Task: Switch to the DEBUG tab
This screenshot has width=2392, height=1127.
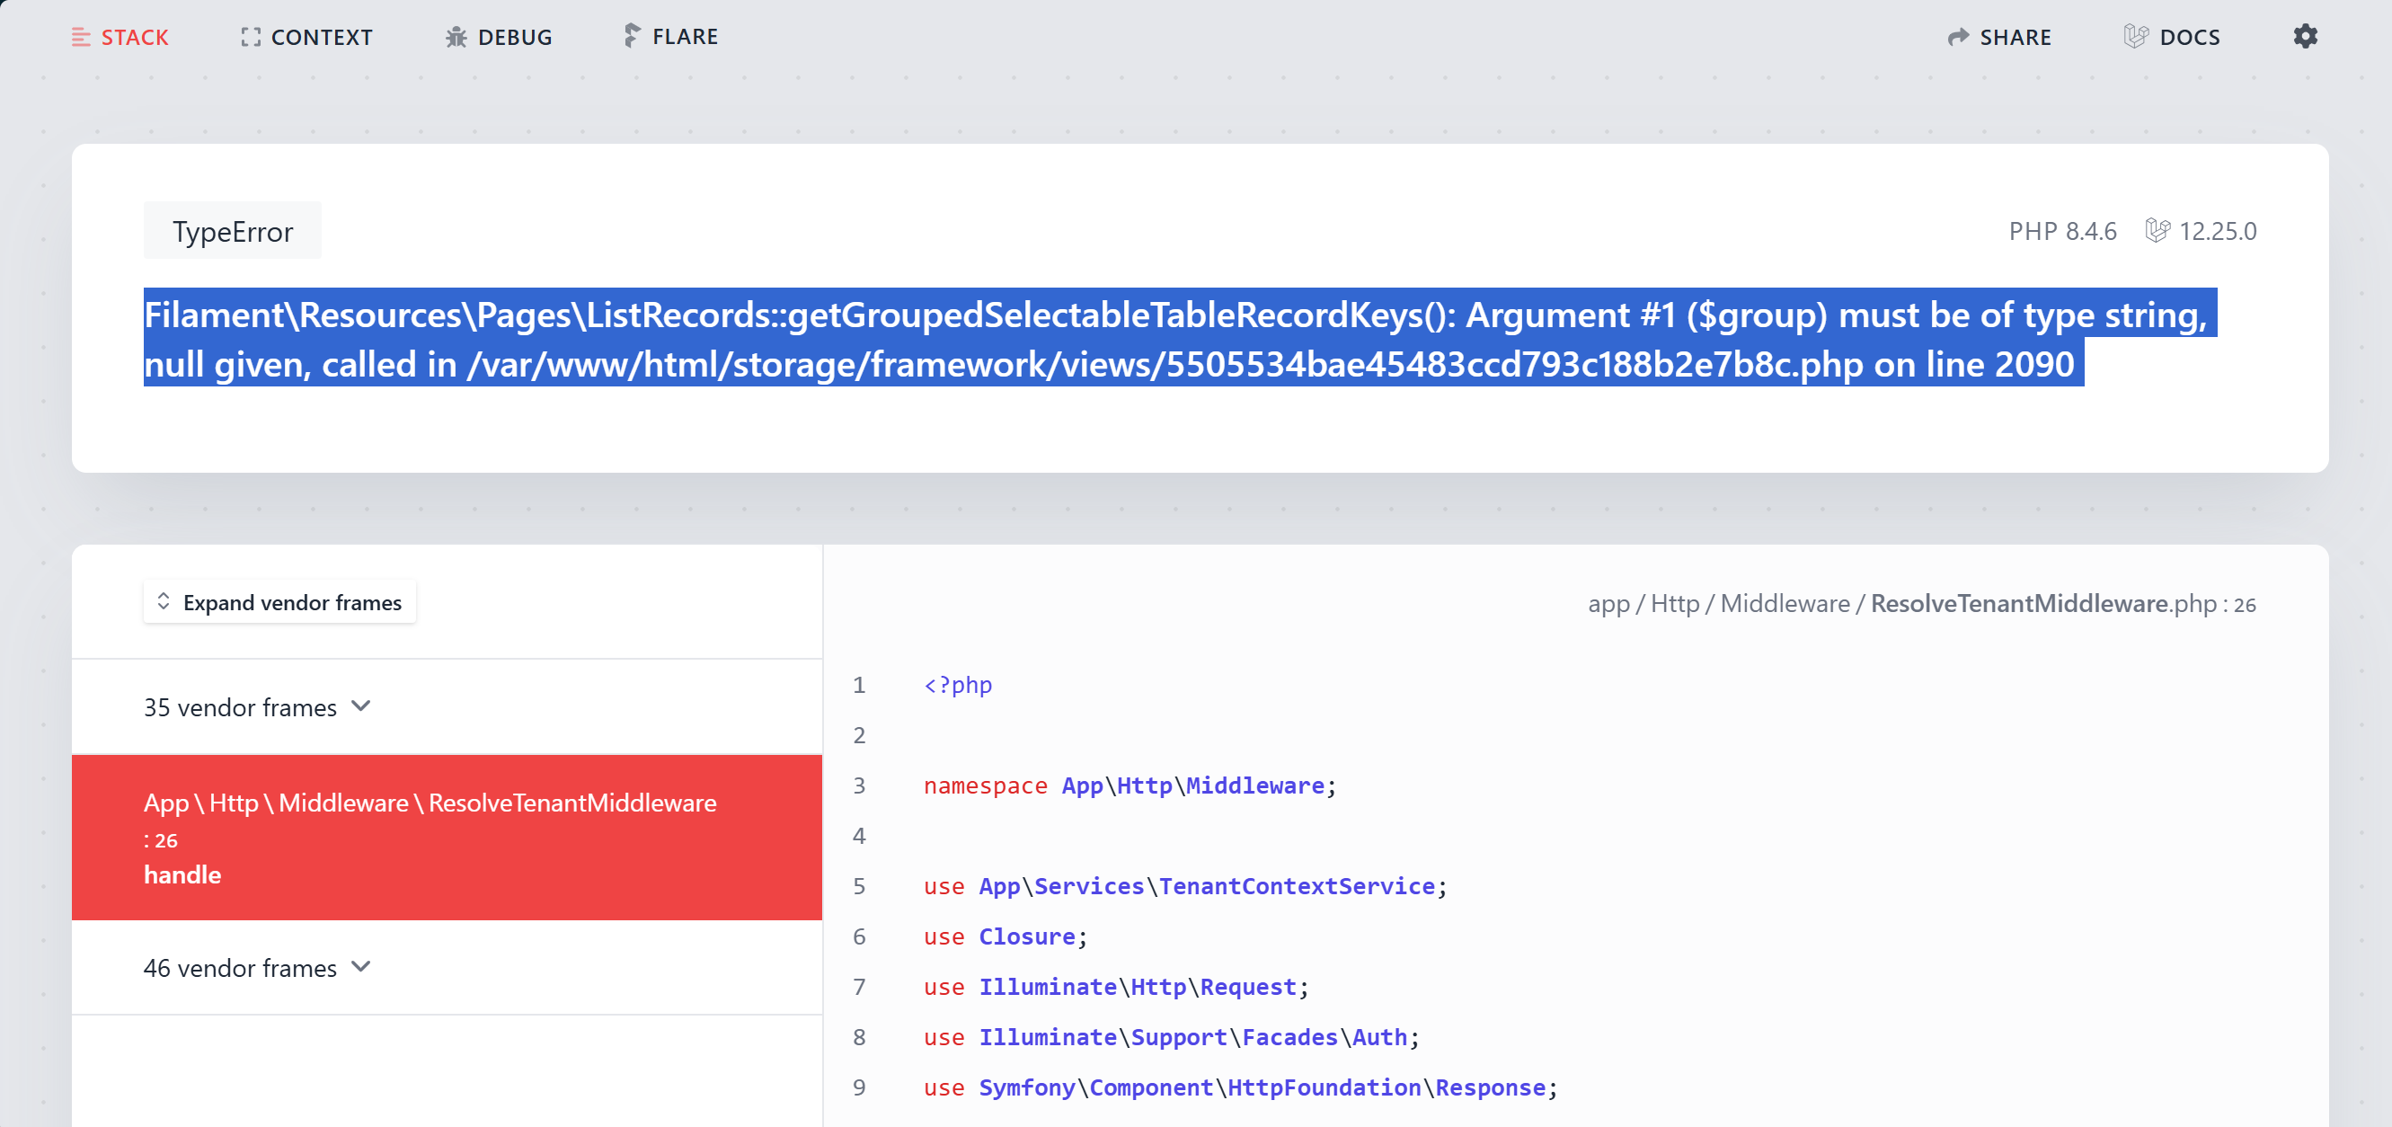Action: (x=514, y=37)
